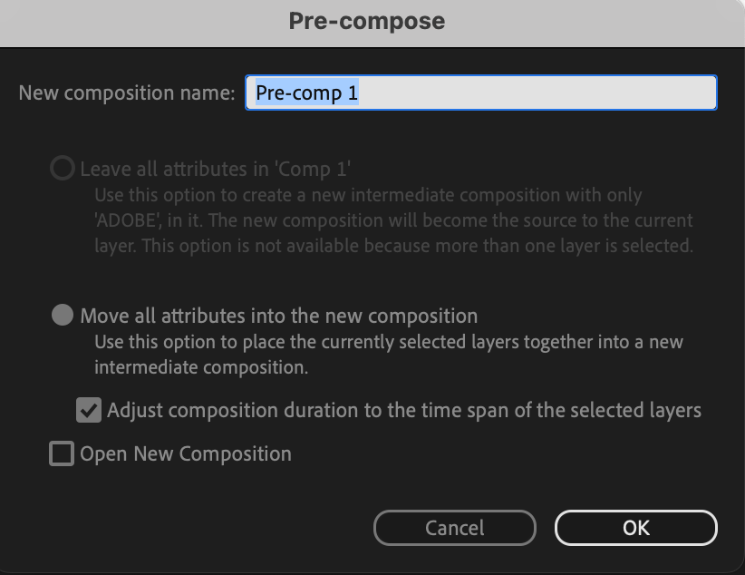Click 'place the currently selected layers together' description

tap(389, 343)
